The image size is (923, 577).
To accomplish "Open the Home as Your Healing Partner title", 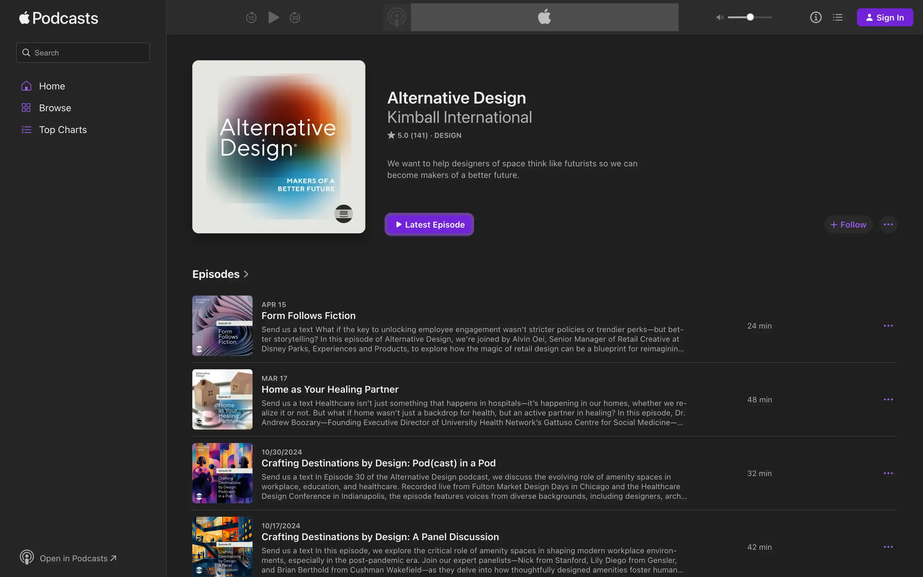I will (x=330, y=389).
